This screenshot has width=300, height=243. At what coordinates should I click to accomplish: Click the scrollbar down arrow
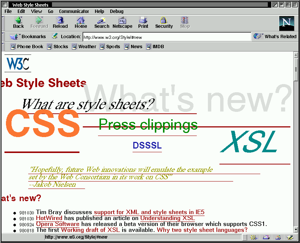coord(296,230)
